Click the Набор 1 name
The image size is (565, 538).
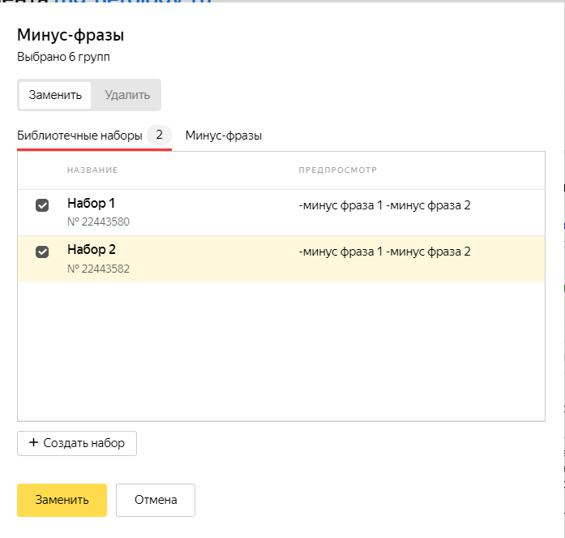pyautogui.click(x=92, y=204)
